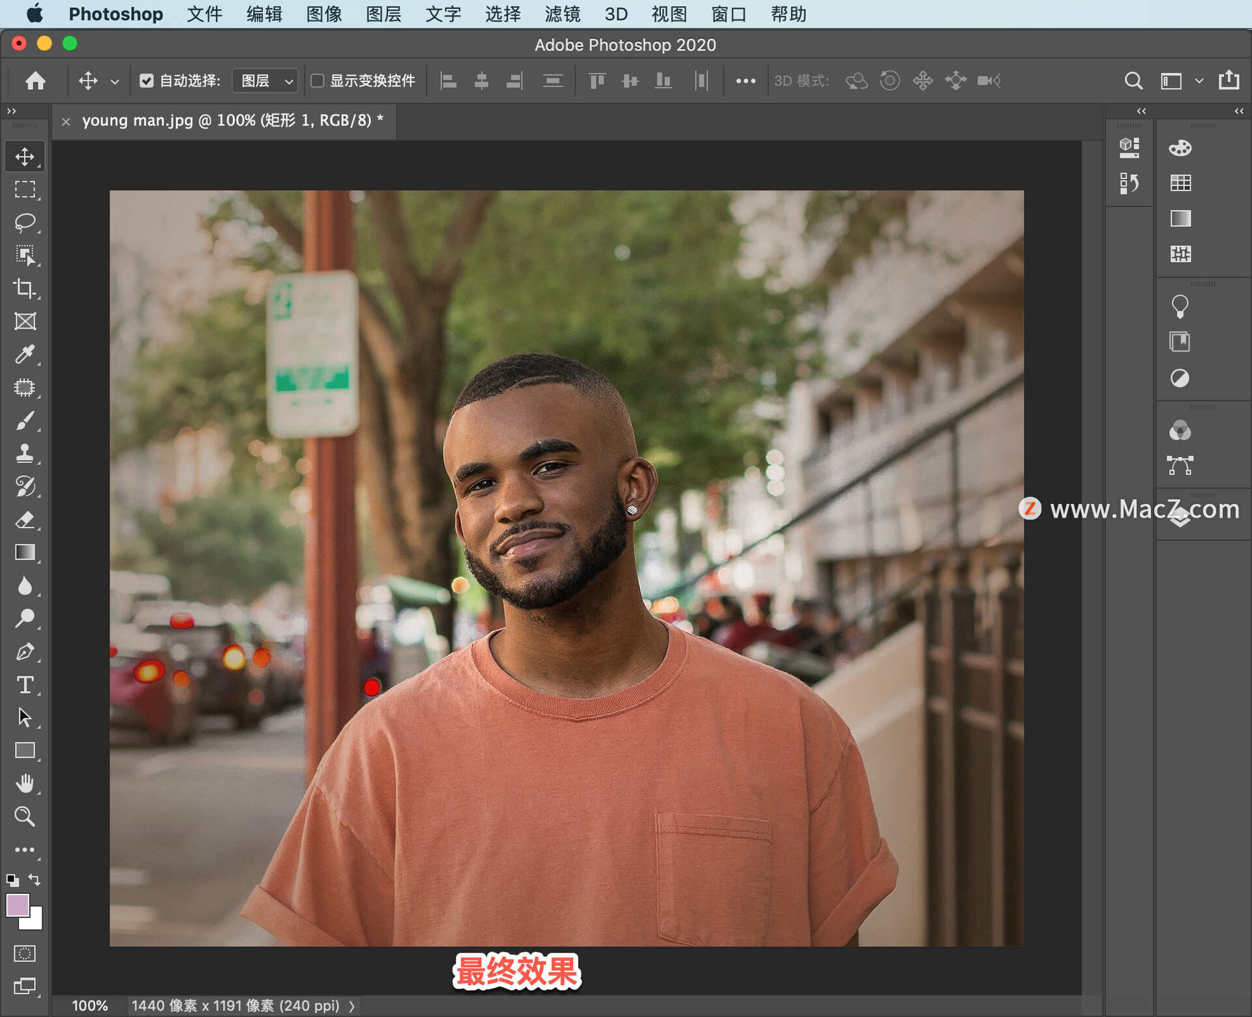Screen dimensions: 1252x1017
Task: Select the Clone Stamp tool
Action: click(25, 453)
